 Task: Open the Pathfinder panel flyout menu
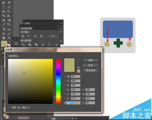tap(58, 28)
